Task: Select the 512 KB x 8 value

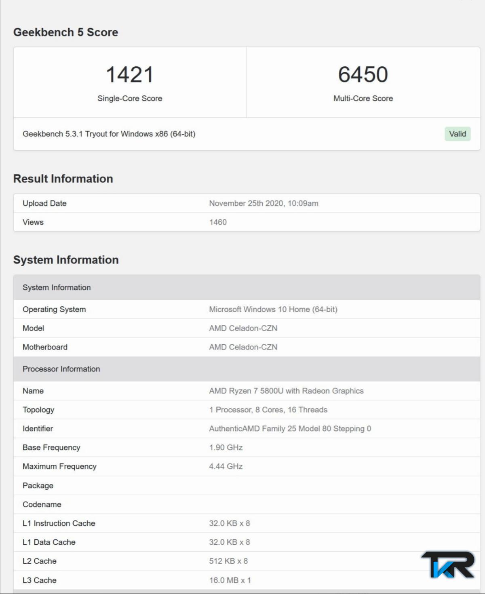Action: [x=228, y=561]
